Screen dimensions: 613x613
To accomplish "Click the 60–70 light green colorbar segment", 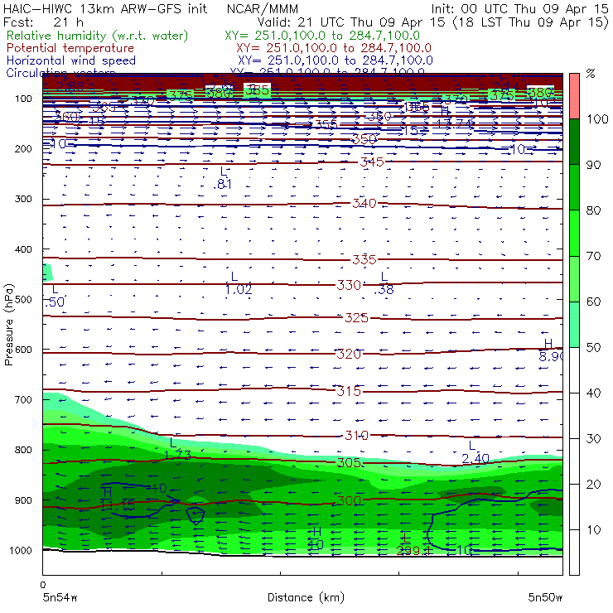I will (574, 278).
